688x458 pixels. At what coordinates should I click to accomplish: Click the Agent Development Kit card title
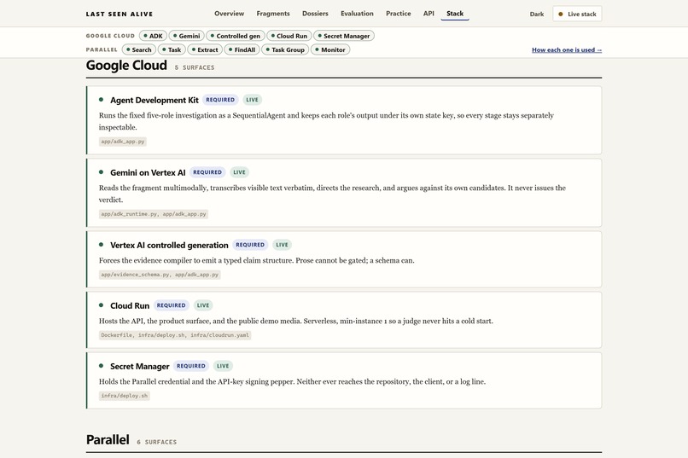155,100
